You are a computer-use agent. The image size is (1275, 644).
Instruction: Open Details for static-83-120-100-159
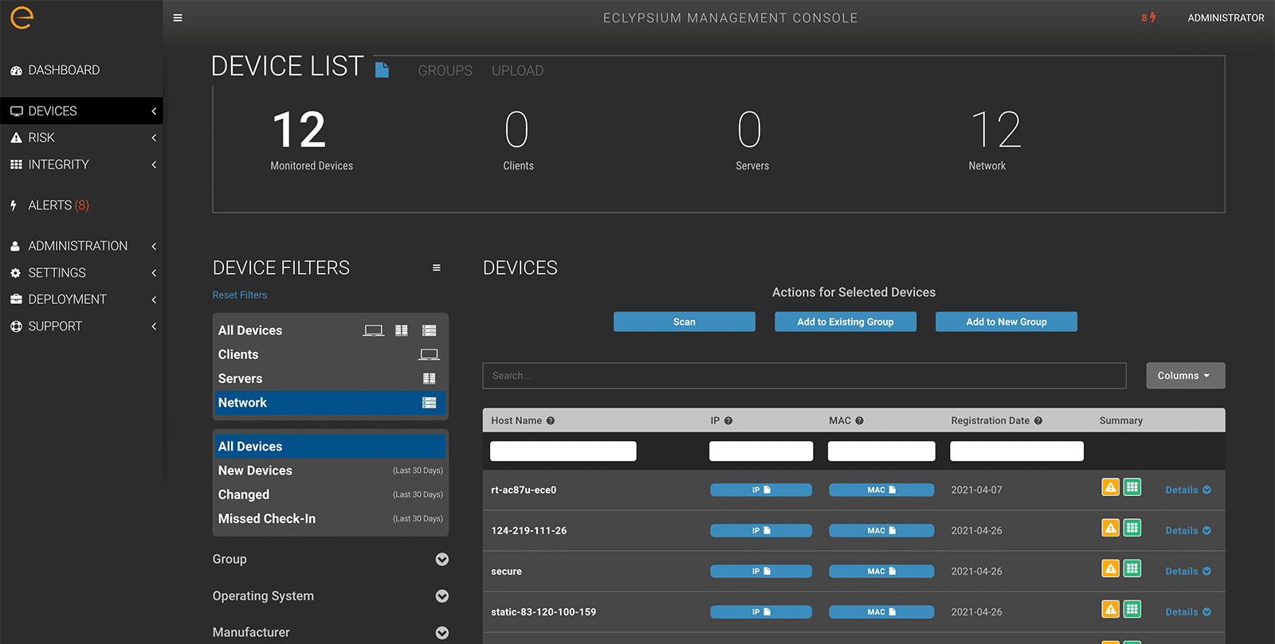point(1188,612)
